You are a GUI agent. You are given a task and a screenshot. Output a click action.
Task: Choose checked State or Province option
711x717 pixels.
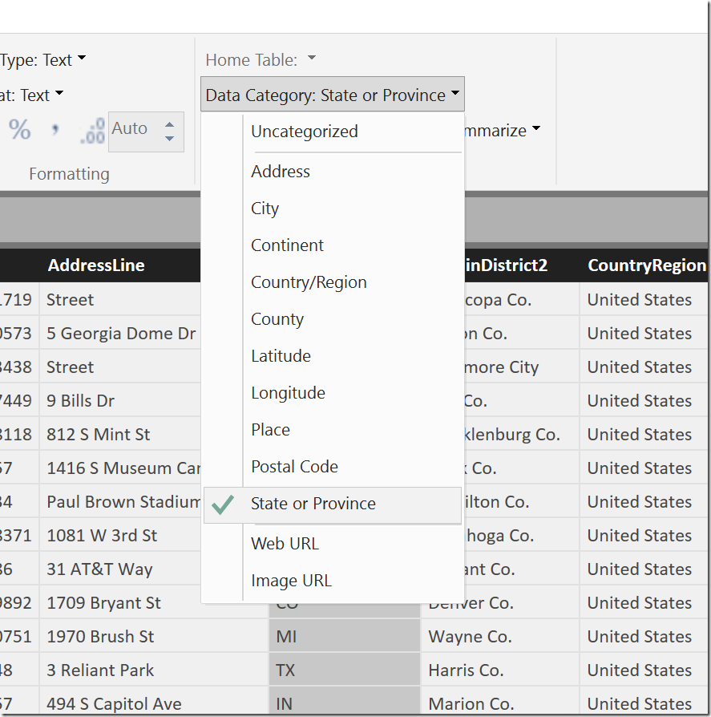[x=332, y=504]
